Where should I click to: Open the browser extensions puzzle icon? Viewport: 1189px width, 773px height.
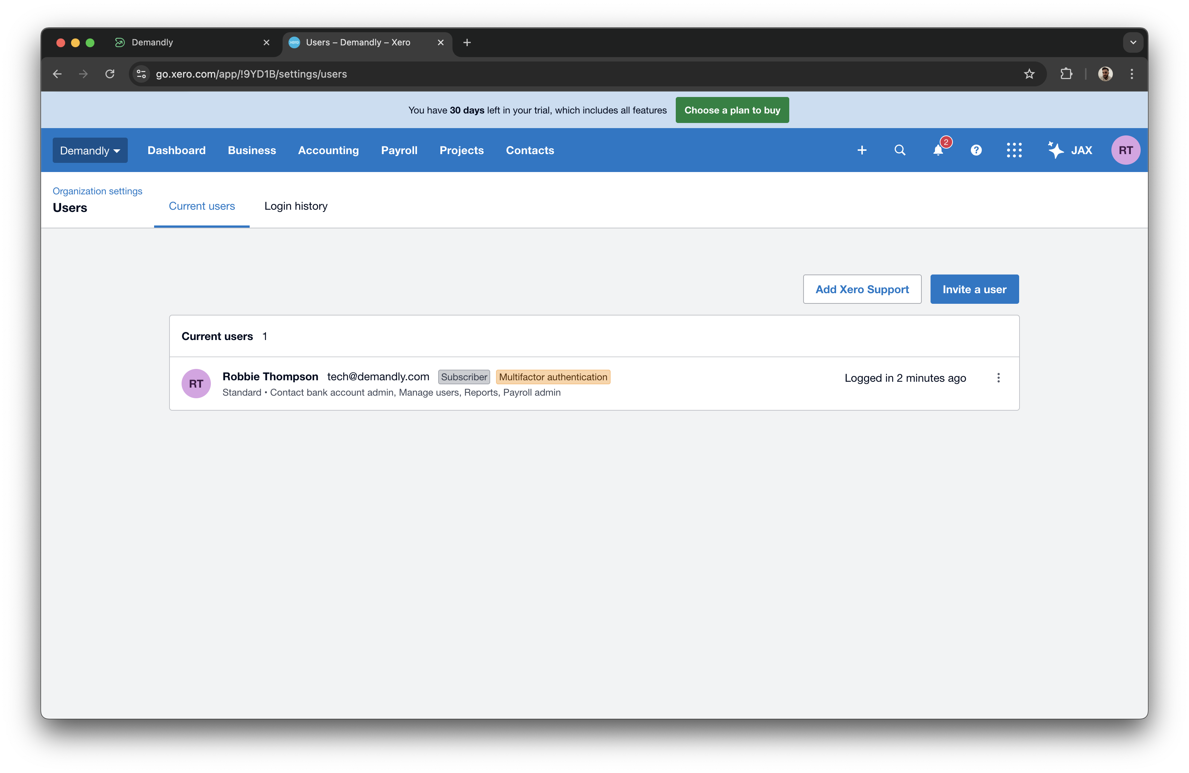1067,74
